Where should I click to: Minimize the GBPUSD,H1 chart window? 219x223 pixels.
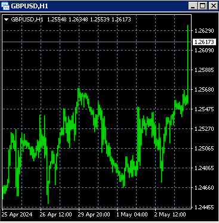coord(193,6)
